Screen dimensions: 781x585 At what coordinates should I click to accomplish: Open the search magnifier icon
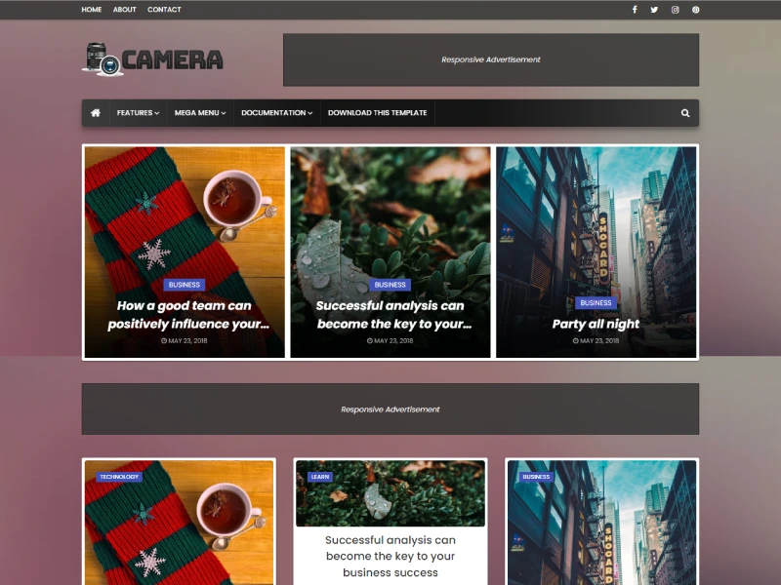tap(685, 113)
